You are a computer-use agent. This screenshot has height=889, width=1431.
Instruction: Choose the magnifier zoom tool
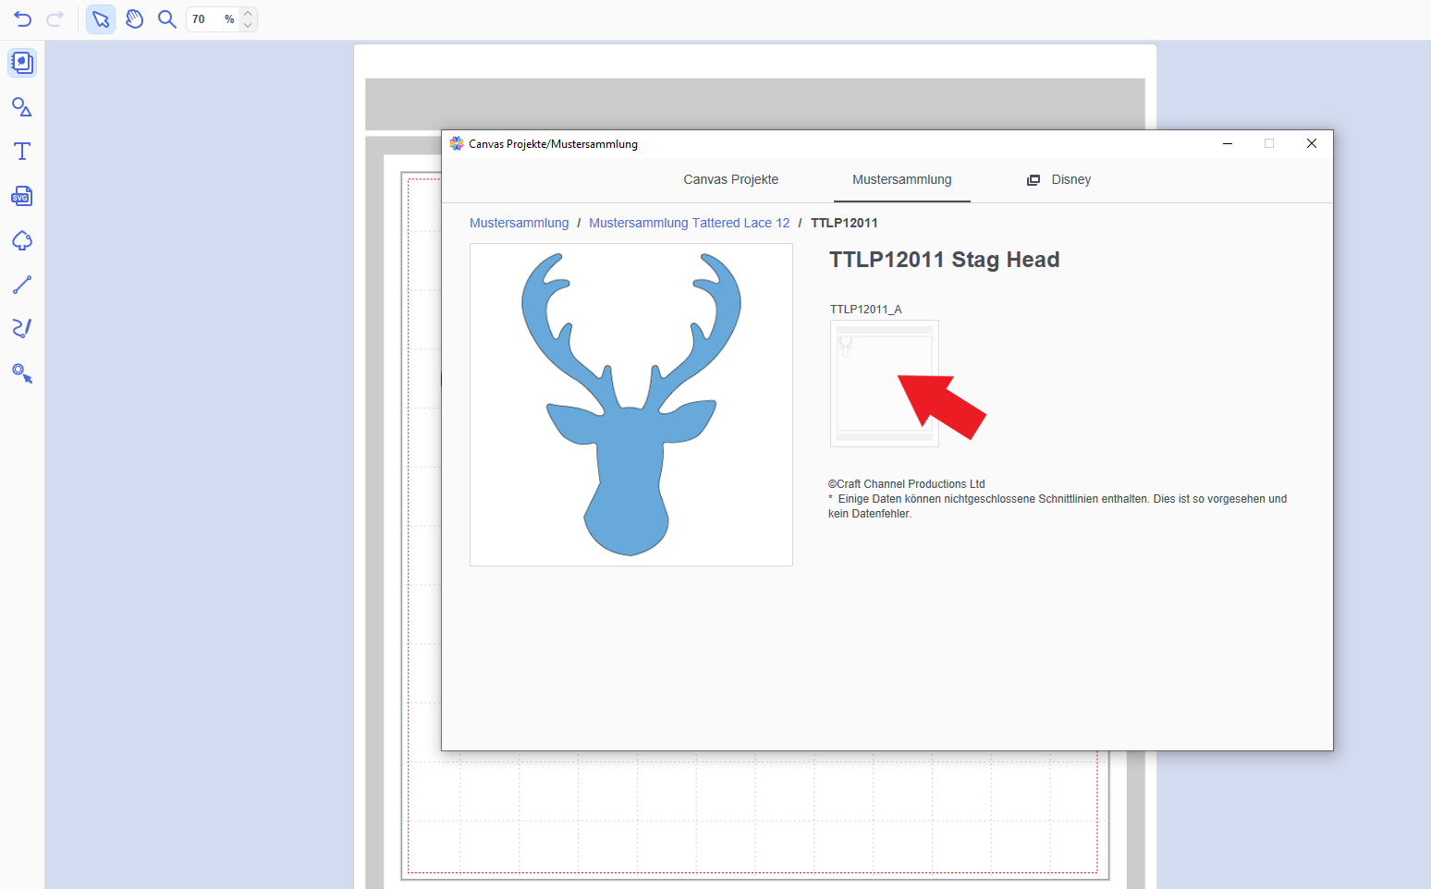pos(167,19)
